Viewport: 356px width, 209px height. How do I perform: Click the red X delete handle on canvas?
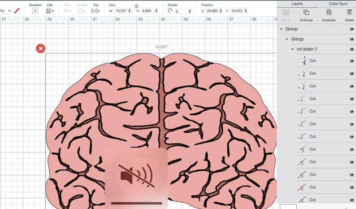[41, 48]
